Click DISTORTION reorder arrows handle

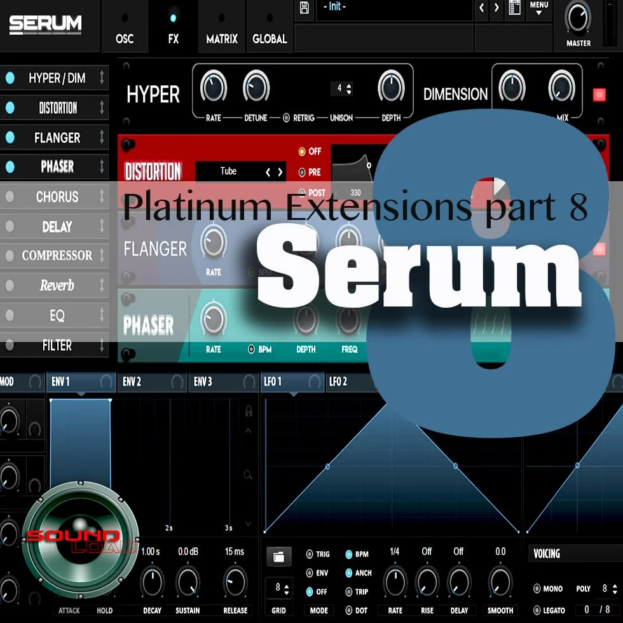point(102,107)
